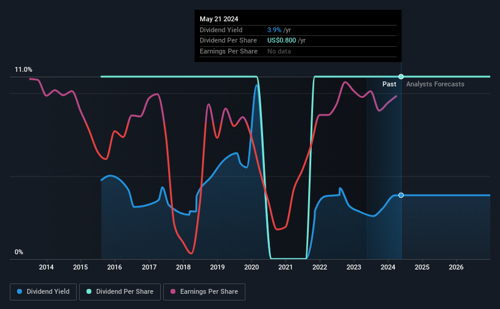The width and height of the screenshot is (500, 309).
Task: Click the blue Dividend Yield legend dot
Action: point(19,291)
